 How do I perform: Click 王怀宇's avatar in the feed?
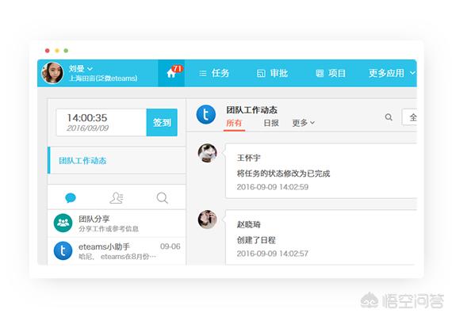point(207,153)
